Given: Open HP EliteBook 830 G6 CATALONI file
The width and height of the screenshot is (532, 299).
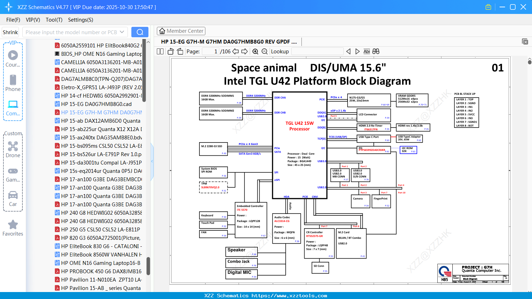Looking at the screenshot, I should click(98, 246).
